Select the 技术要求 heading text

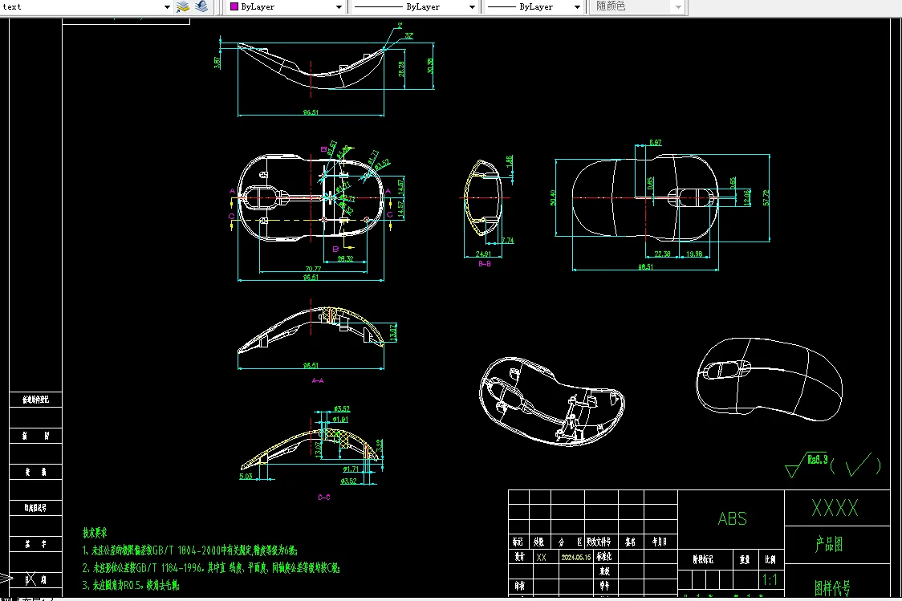95,533
